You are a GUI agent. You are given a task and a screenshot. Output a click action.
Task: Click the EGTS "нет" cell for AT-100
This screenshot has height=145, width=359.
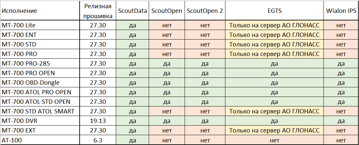274,140
